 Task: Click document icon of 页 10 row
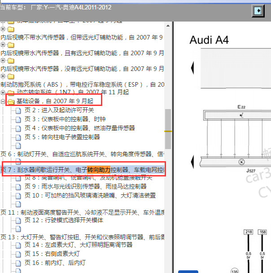(x=18, y=196)
